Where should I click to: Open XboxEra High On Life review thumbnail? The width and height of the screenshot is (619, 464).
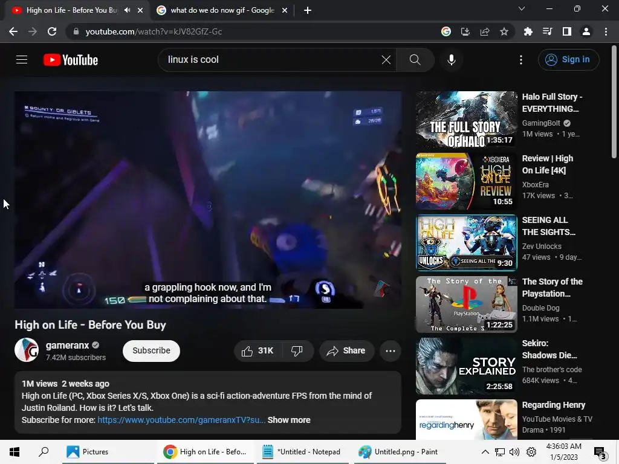click(x=466, y=181)
